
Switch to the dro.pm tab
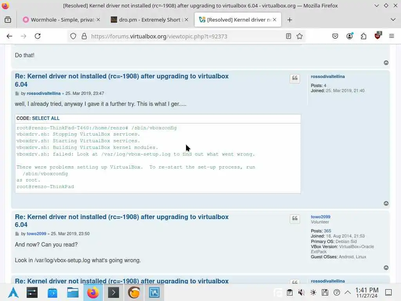pos(150,20)
